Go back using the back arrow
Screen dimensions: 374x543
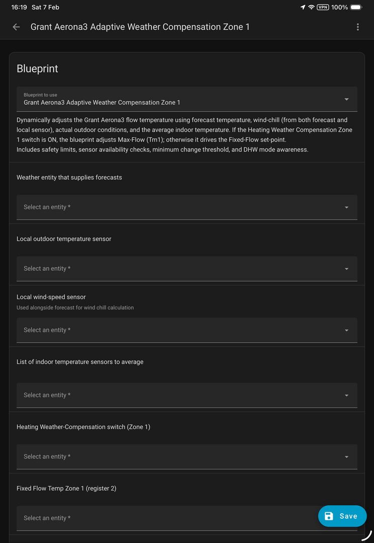(x=17, y=27)
